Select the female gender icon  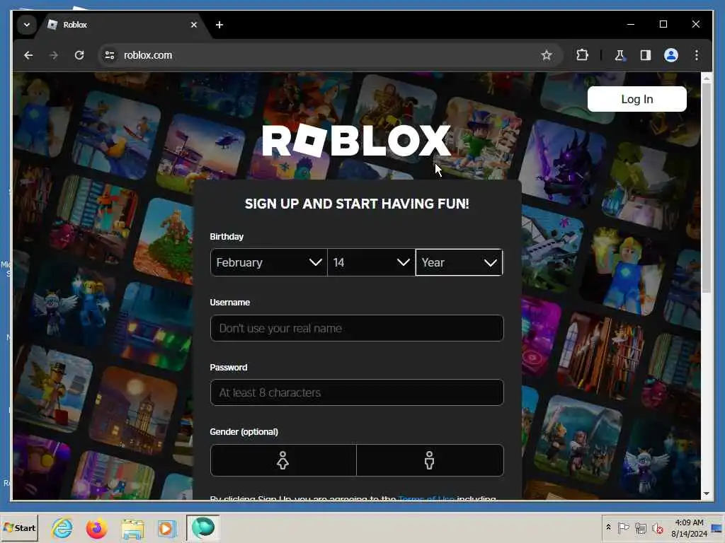[283, 460]
